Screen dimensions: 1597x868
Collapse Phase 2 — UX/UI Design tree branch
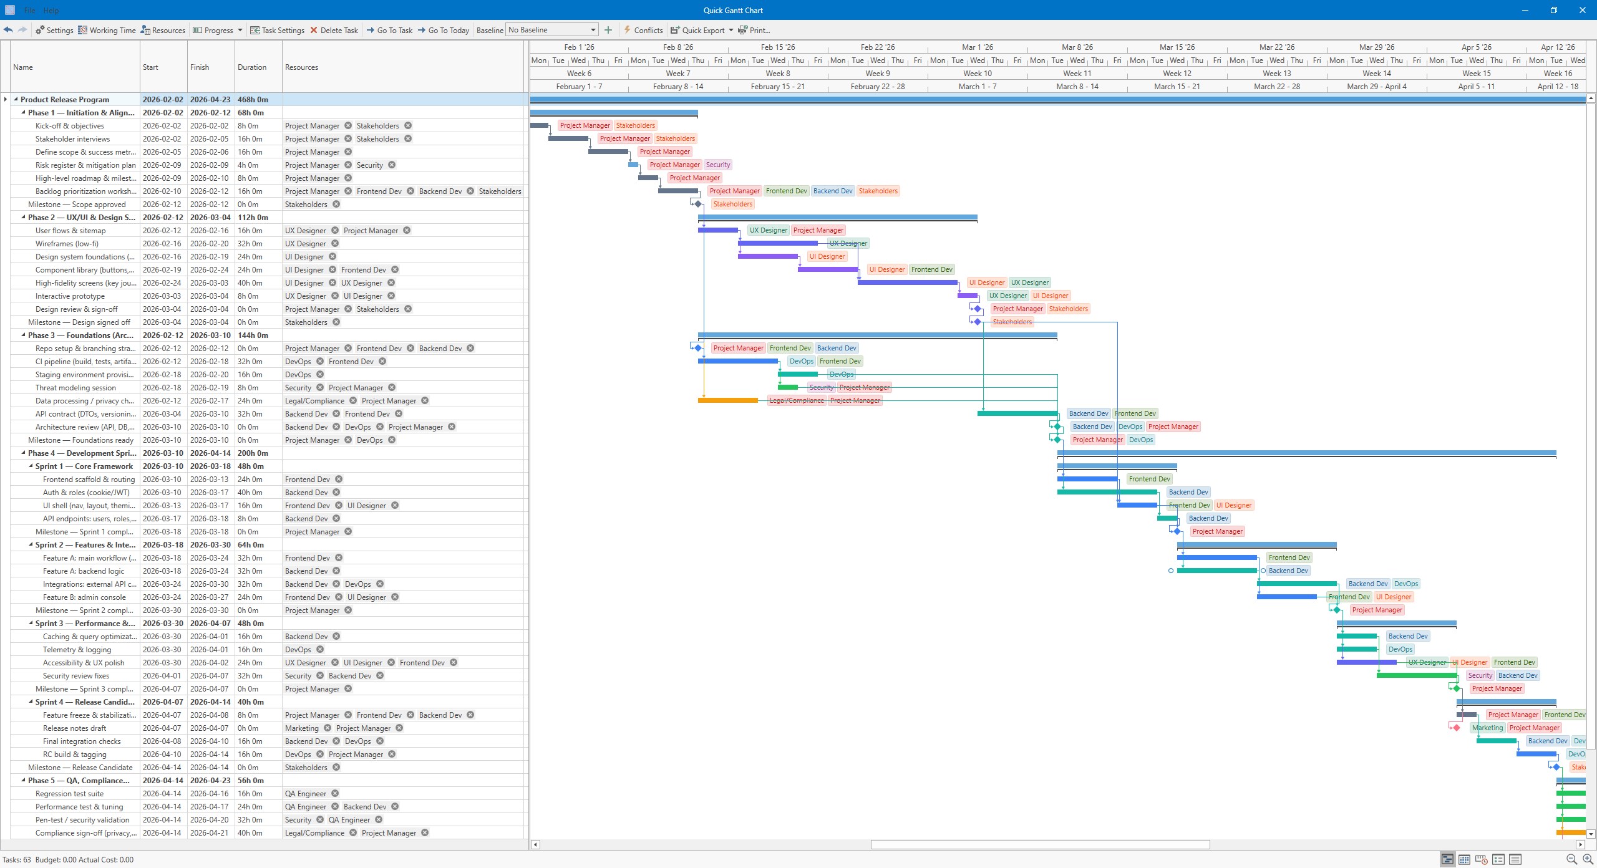(x=22, y=217)
